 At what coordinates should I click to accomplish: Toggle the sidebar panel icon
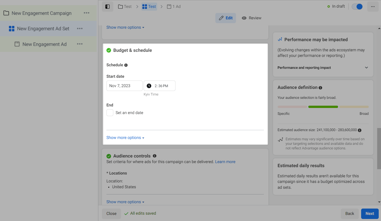(107, 7)
